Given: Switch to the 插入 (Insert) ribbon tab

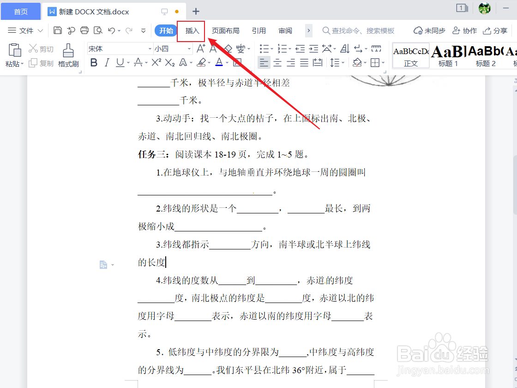Looking at the screenshot, I should [x=191, y=30].
